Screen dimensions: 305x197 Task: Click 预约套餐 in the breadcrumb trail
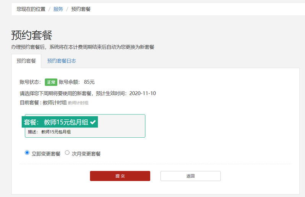coord(81,9)
